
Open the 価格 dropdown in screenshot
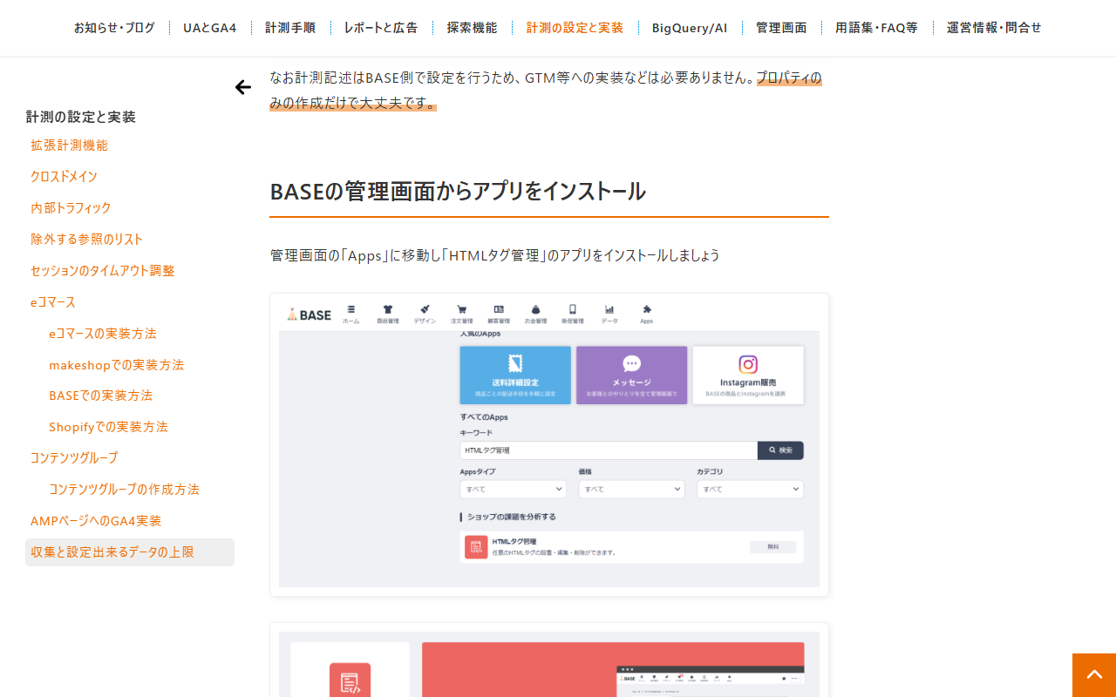[631, 489]
